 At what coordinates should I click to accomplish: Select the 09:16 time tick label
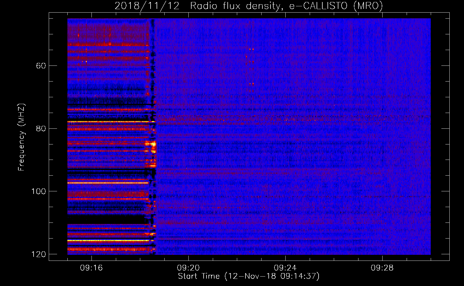pyautogui.click(x=91, y=268)
